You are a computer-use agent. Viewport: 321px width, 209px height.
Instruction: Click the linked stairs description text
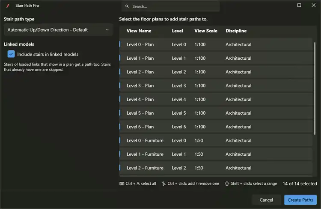click(57, 67)
